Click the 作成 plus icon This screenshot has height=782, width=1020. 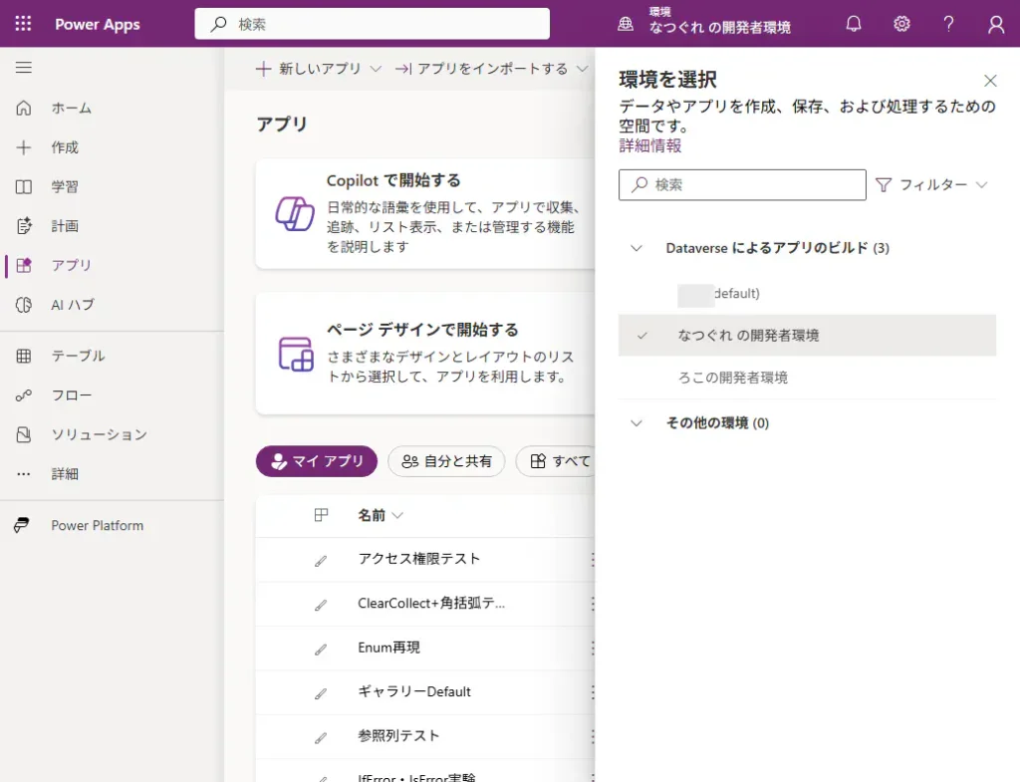click(24, 147)
